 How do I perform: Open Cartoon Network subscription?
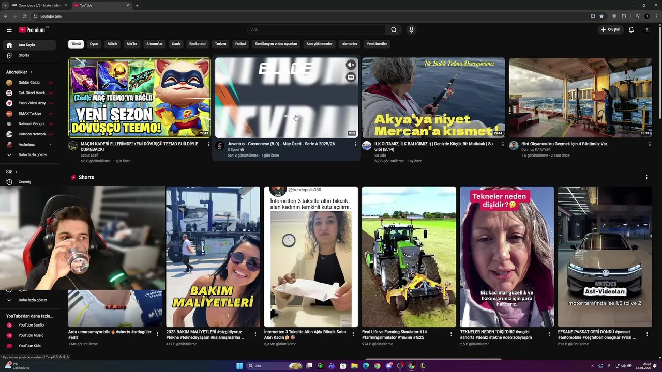[28, 134]
